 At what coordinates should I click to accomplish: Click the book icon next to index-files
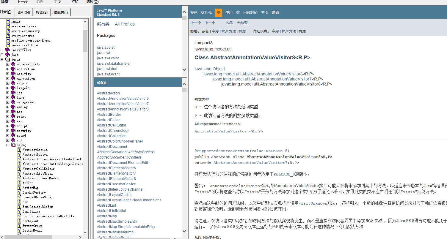click(x=7, y=50)
